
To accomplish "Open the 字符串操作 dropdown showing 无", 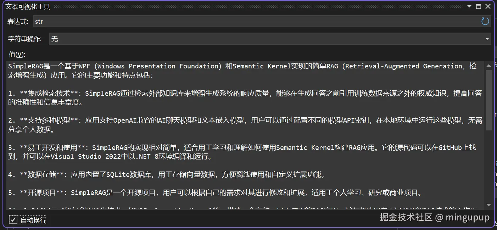I will coord(270,39).
